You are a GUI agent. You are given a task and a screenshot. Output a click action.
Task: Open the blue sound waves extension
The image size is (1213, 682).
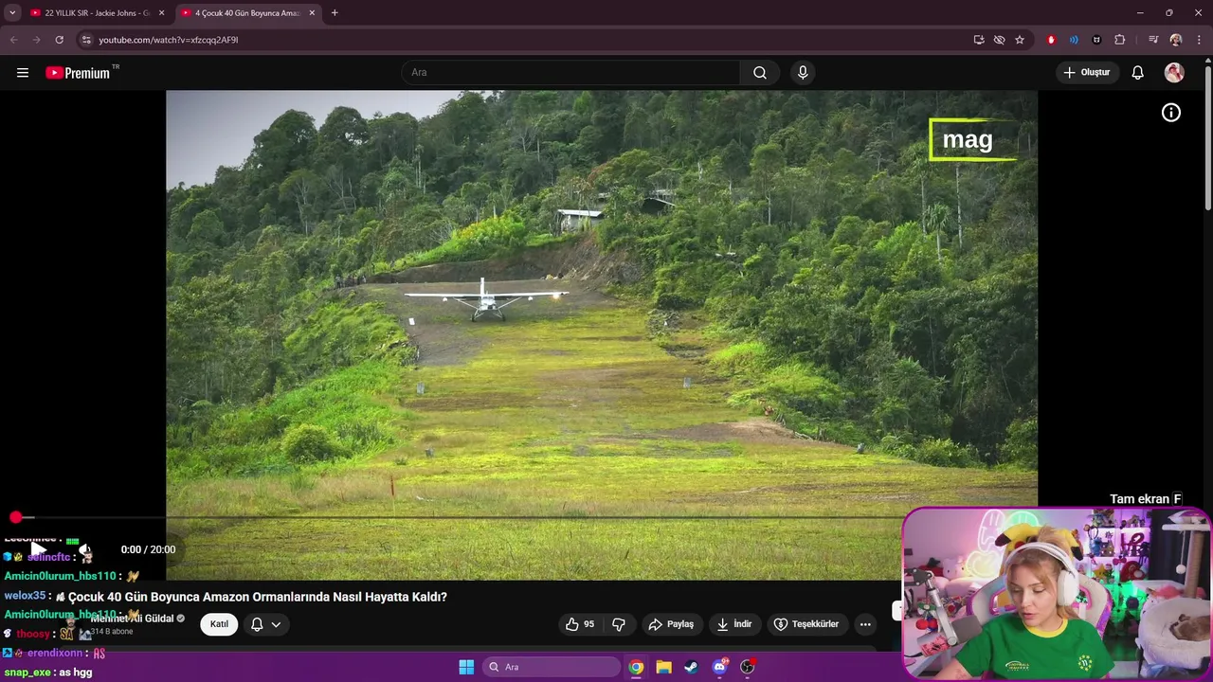1074,40
